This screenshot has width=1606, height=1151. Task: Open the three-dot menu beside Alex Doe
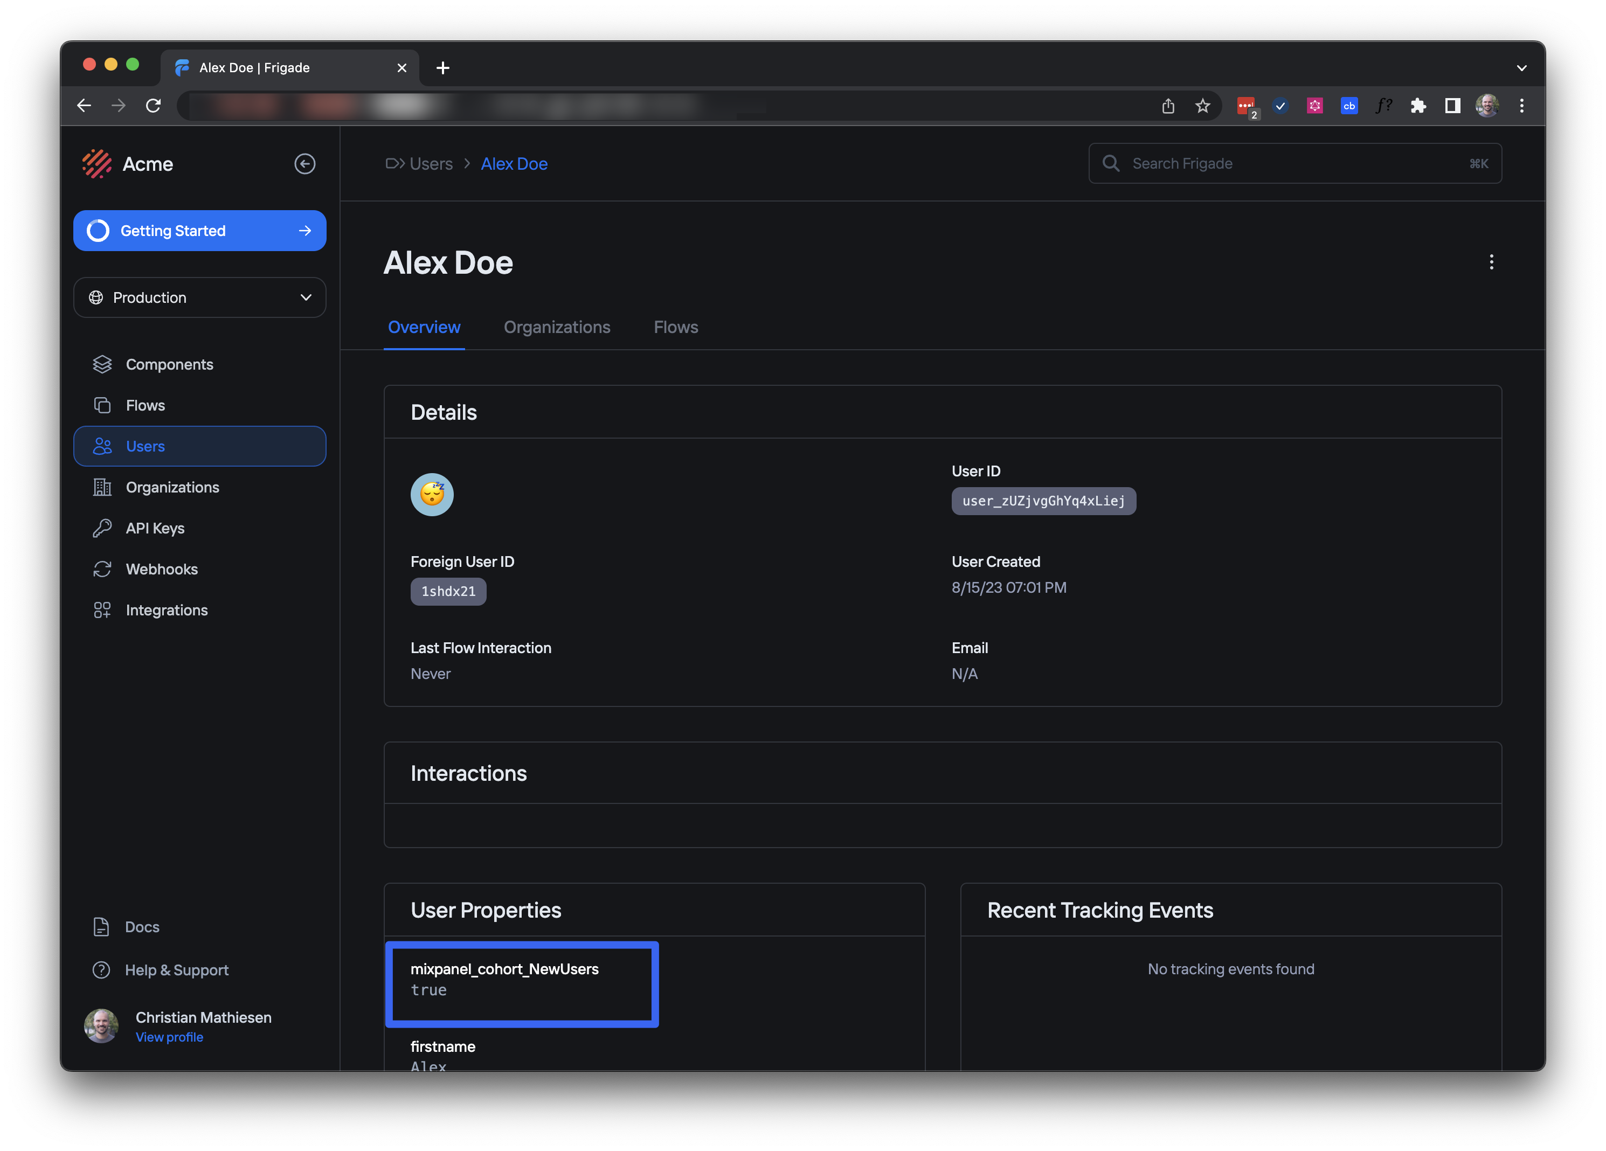coord(1491,262)
